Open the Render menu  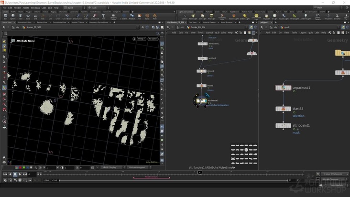pyautogui.click(x=16, y=8)
